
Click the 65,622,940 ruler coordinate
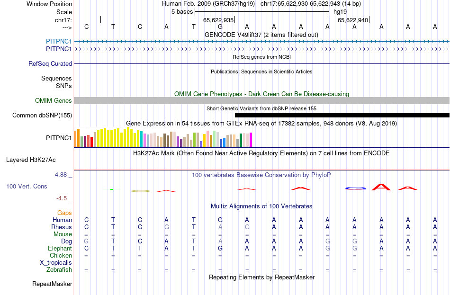(x=353, y=20)
